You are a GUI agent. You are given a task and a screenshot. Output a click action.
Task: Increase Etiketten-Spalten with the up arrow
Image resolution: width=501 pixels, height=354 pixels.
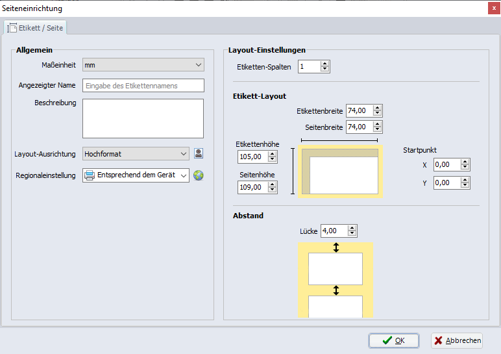[325, 64]
